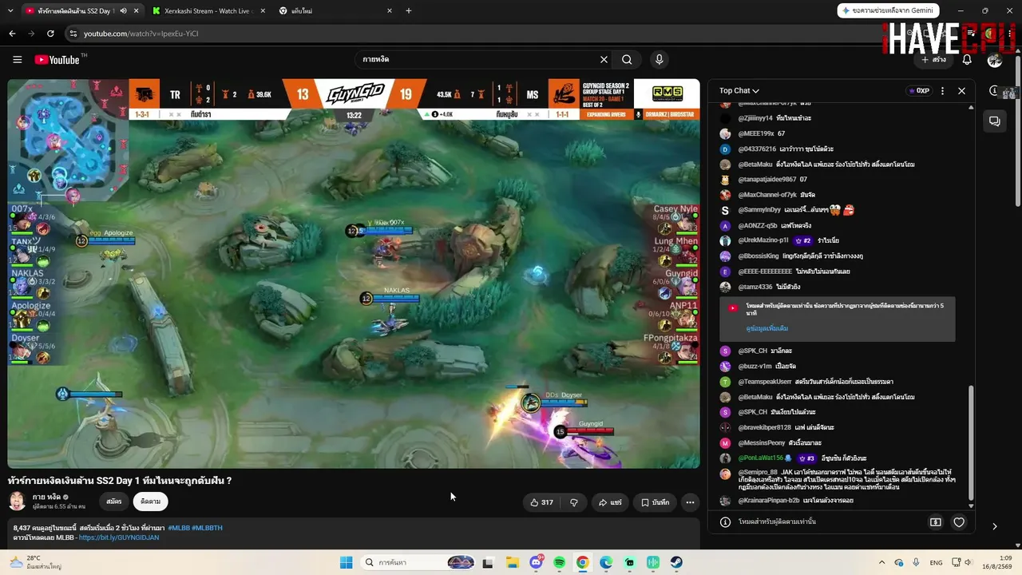Dislike the video with thumbs down
The image size is (1022, 575).
[x=573, y=502]
